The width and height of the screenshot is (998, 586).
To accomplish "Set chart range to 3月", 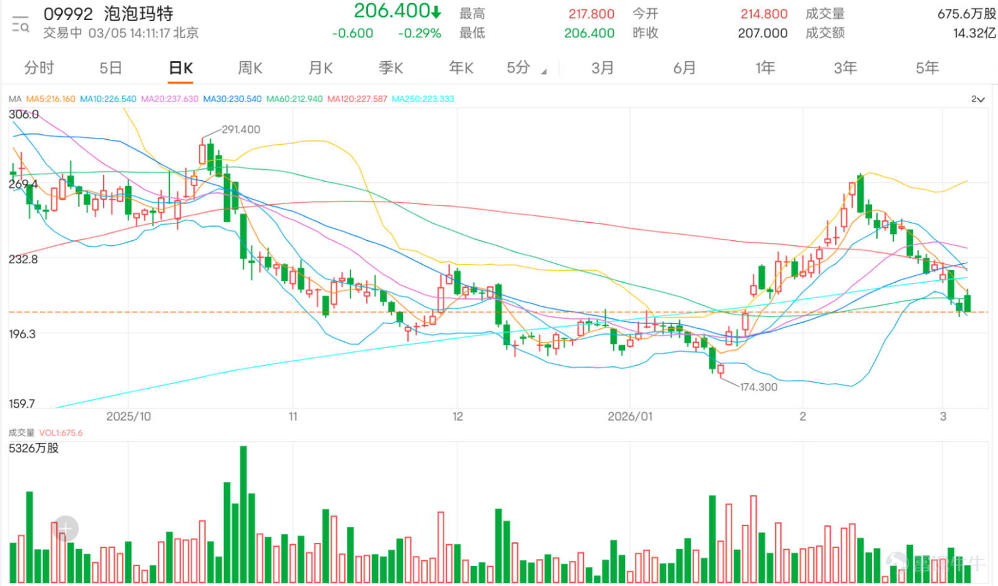I will pos(603,67).
